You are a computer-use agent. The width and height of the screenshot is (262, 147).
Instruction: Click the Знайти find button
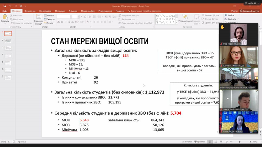(x=229, y=15)
